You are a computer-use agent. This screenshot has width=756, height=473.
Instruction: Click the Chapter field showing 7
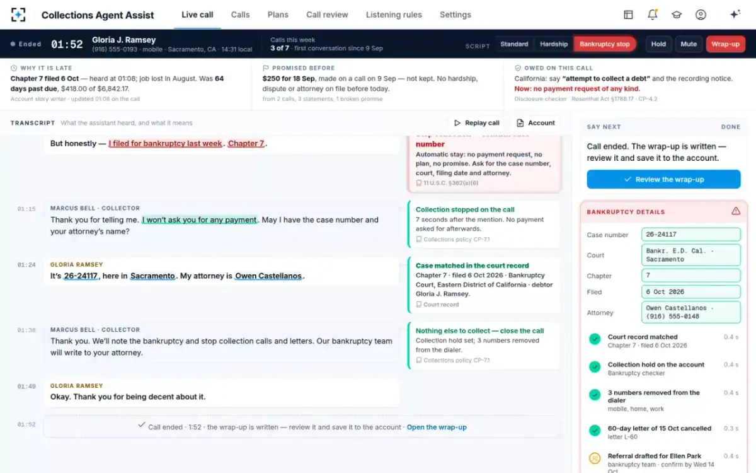pos(691,276)
